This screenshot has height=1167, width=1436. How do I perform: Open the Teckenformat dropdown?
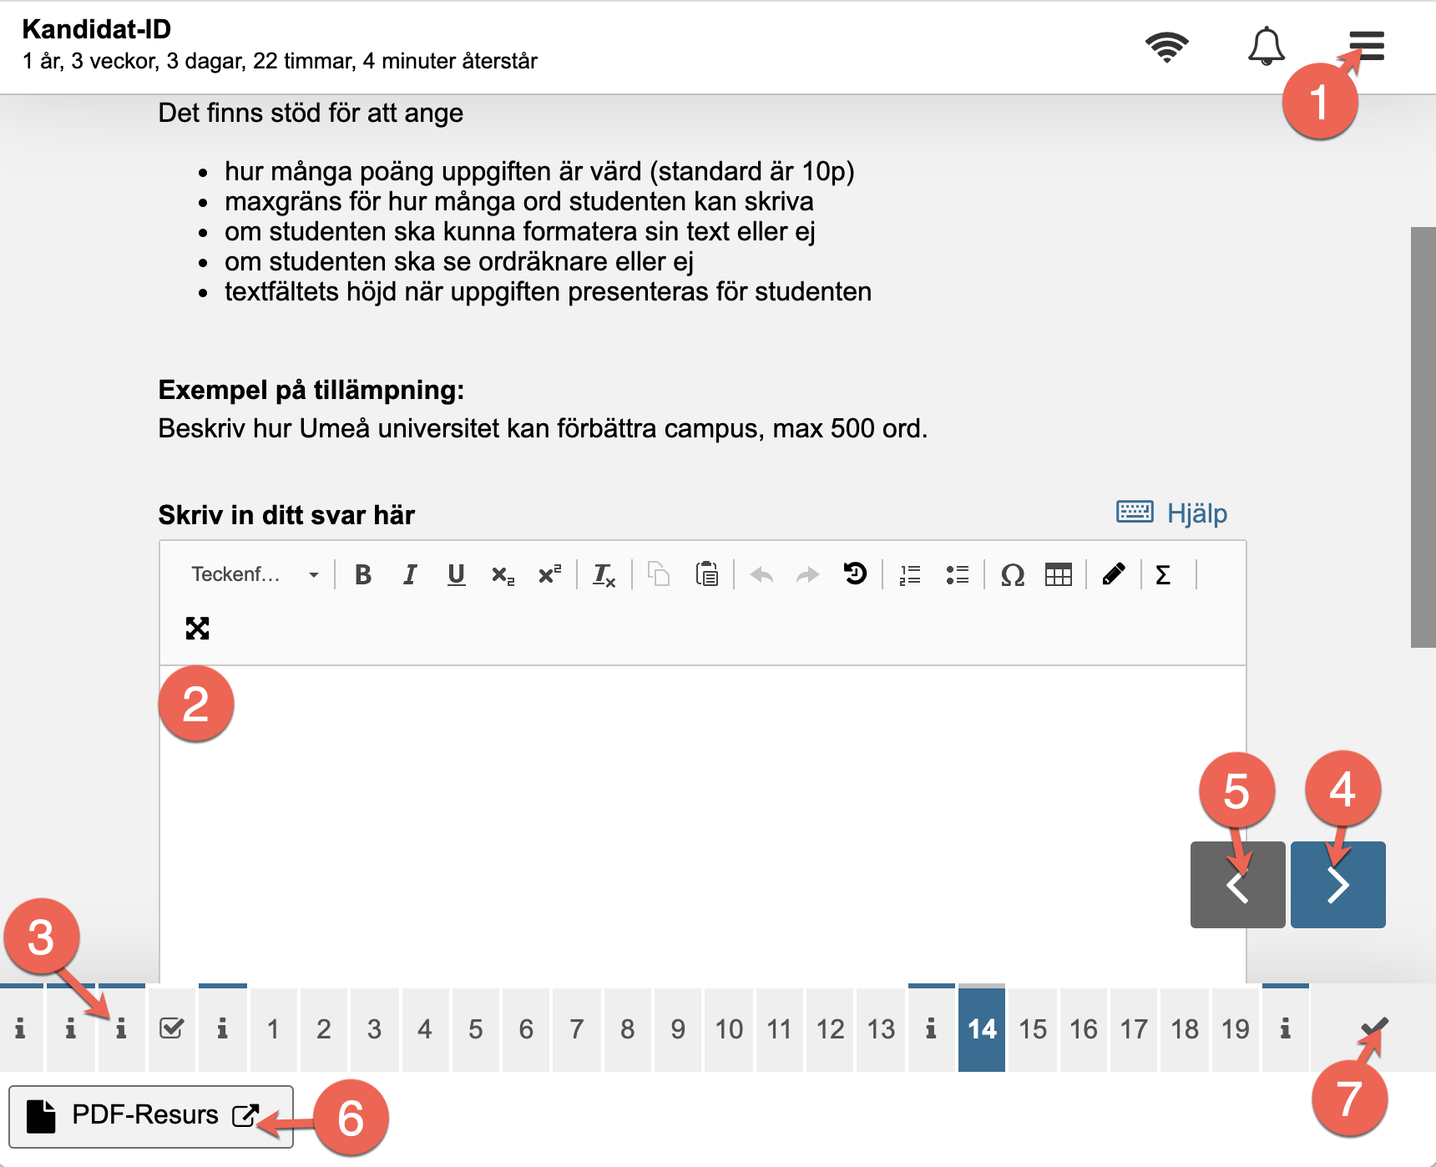coord(255,574)
